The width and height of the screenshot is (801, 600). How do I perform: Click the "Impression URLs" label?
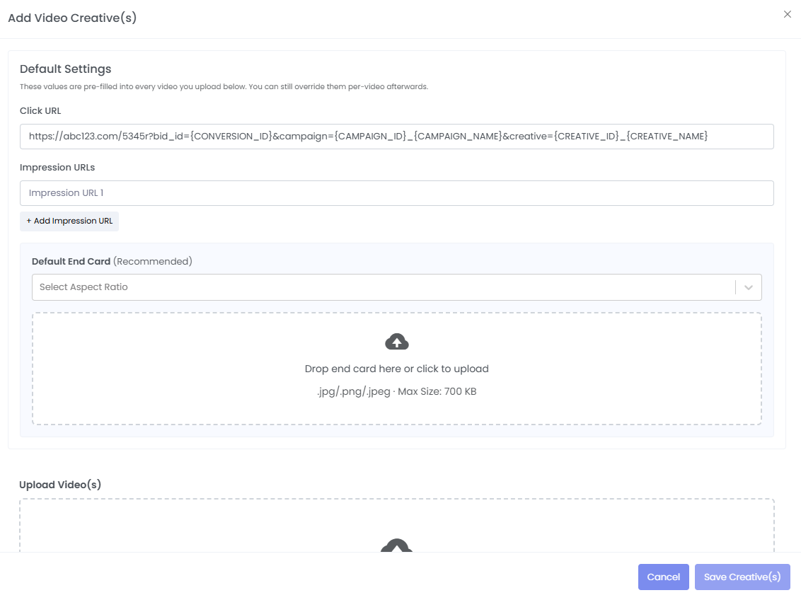tap(57, 168)
